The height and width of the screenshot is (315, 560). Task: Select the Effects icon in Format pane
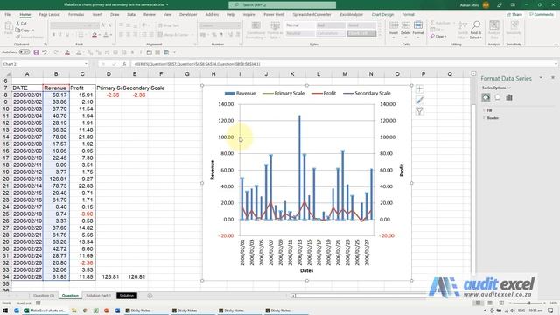pos(498,97)
